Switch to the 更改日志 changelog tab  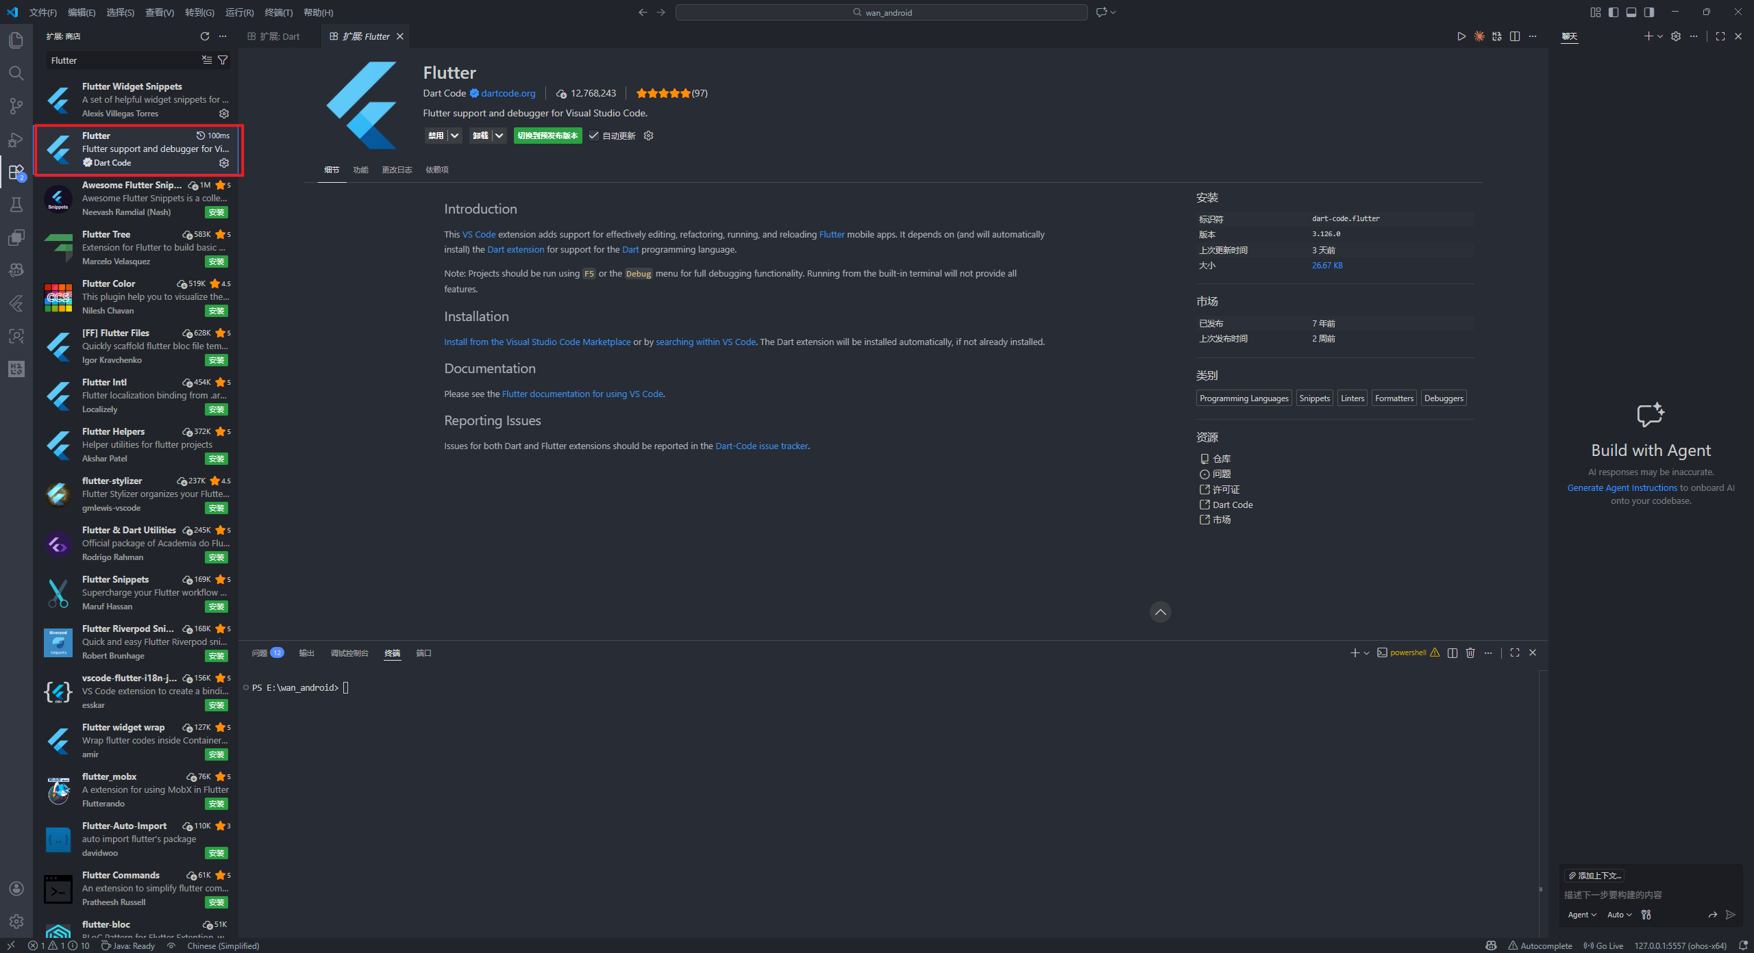[x=397, y=170]
